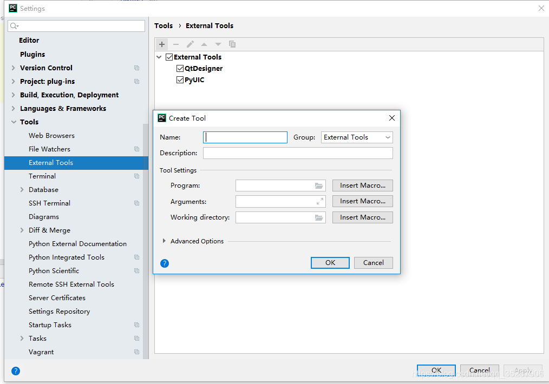Viewport: 549px width, 384px height.
Task: Click the copy tool icon
Action: (232, 44)
